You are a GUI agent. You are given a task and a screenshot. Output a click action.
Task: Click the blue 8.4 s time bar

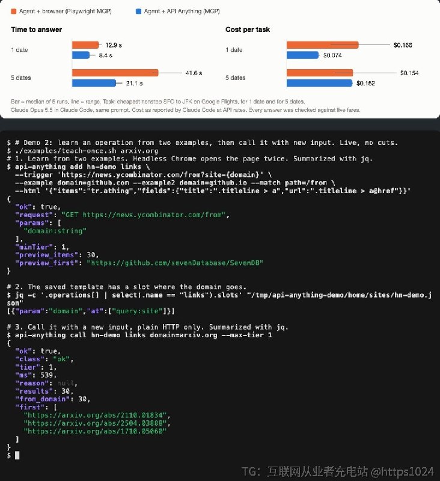[x=81, y=55]
